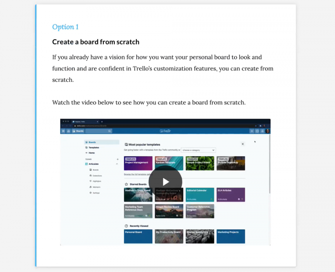The height and width of the screenshot is (272, 335).
Task: Click the Starred Boards star icon in video
Action: point(126,184)
